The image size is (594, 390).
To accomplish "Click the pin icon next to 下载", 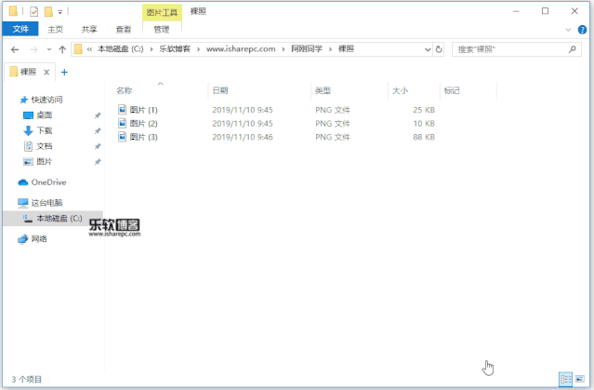I will 98,131.
